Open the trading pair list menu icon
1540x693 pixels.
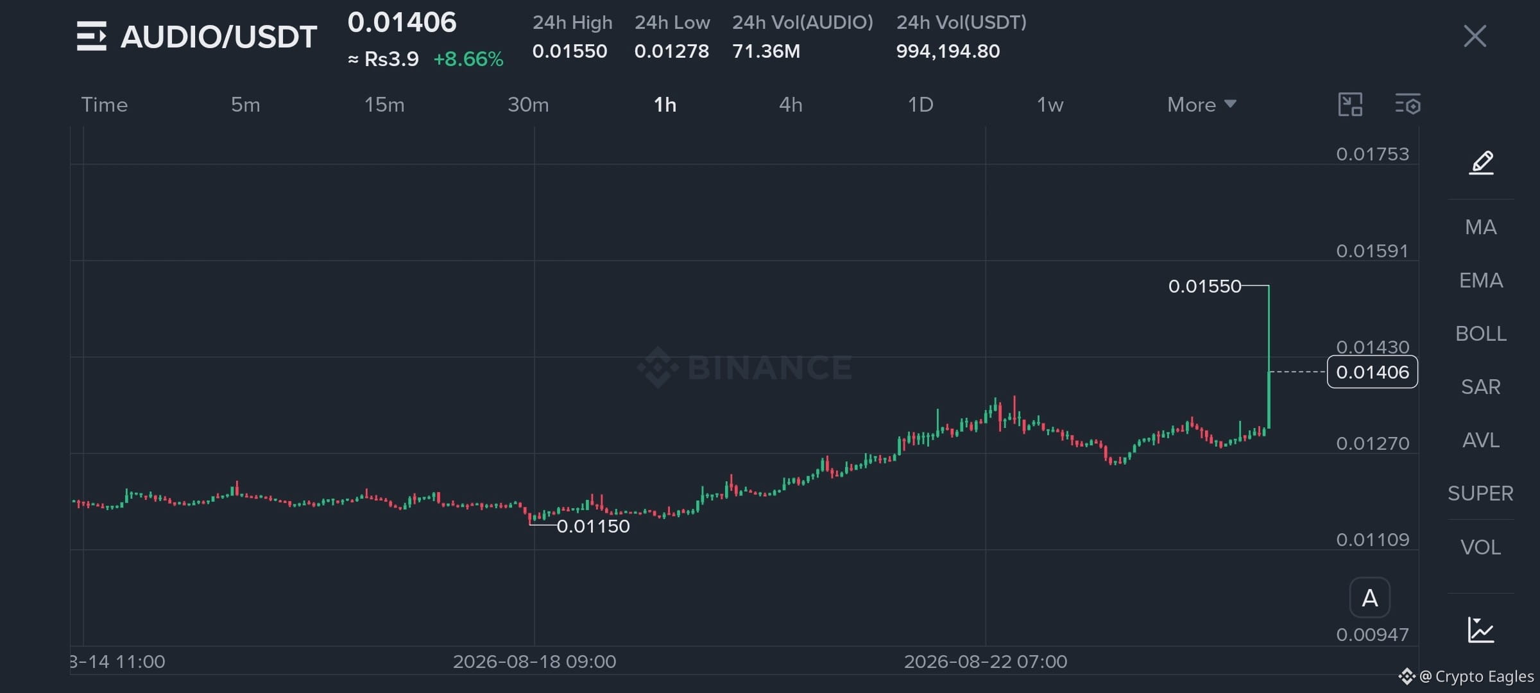pyautogui.click(x=91, y=36)
